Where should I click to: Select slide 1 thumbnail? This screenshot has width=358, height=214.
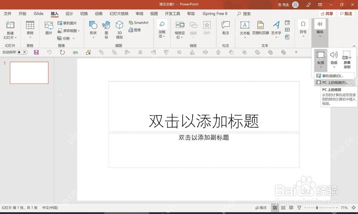click(29, 73)
